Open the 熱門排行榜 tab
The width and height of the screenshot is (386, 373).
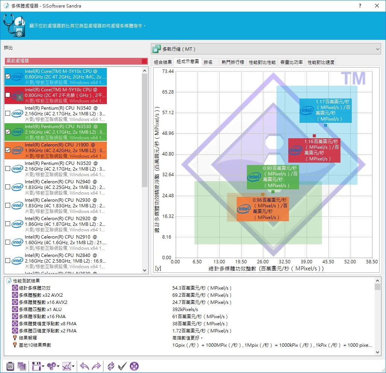click(233, 62)
